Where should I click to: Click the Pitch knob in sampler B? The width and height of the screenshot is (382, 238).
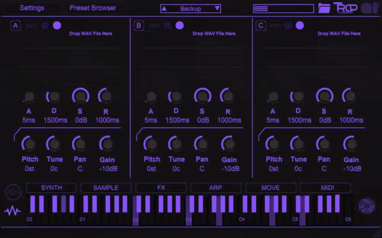152,144
